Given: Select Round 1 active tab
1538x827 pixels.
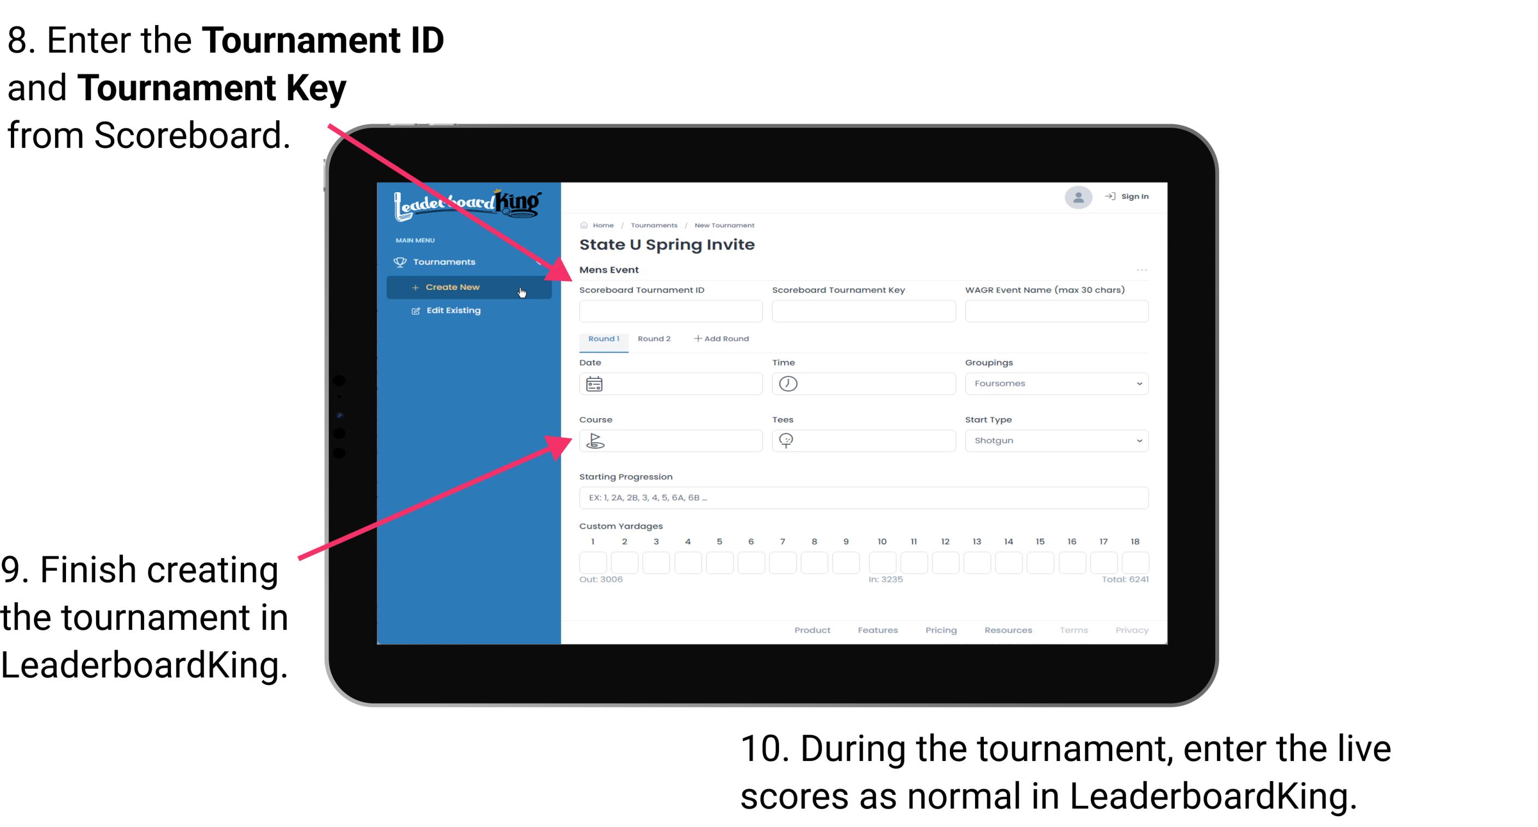Looking at the screenshot, I should (x=603, y=339).
